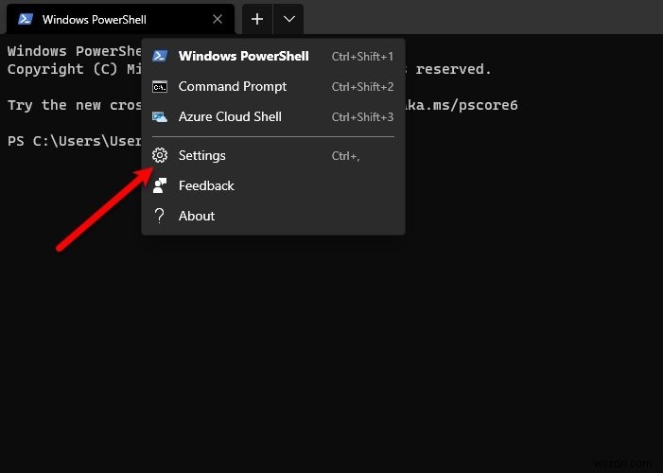Click the About question mark icon

[x=160, y=216]
